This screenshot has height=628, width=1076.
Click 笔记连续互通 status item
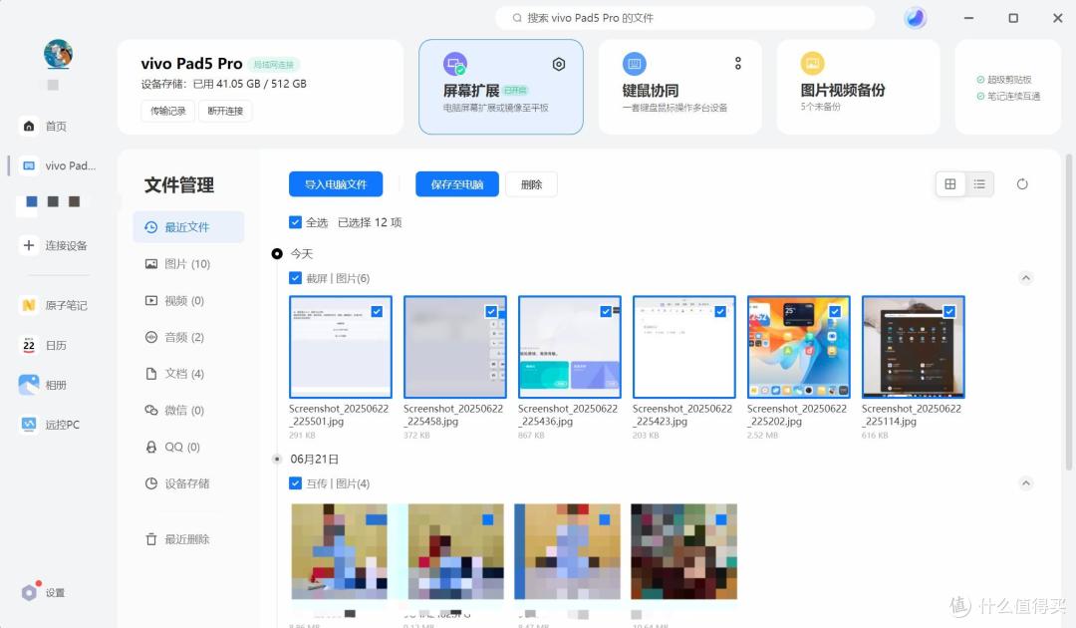coord(1008,96)
